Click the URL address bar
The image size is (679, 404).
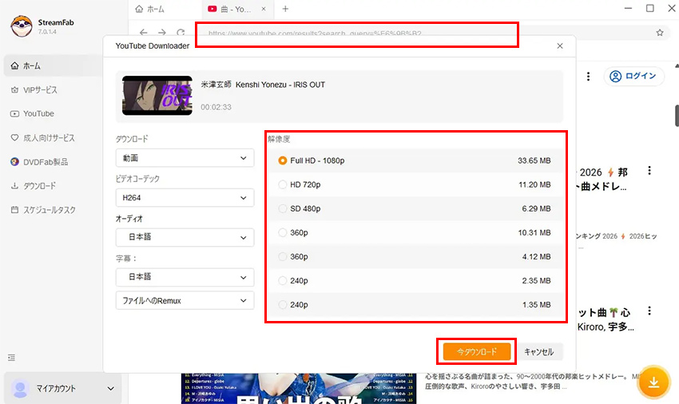(x=357, y=33)
